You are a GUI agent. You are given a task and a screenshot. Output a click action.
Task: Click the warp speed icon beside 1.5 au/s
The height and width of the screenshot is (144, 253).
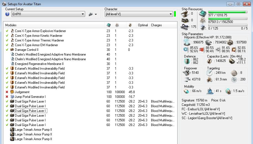[x=228, y=91]
